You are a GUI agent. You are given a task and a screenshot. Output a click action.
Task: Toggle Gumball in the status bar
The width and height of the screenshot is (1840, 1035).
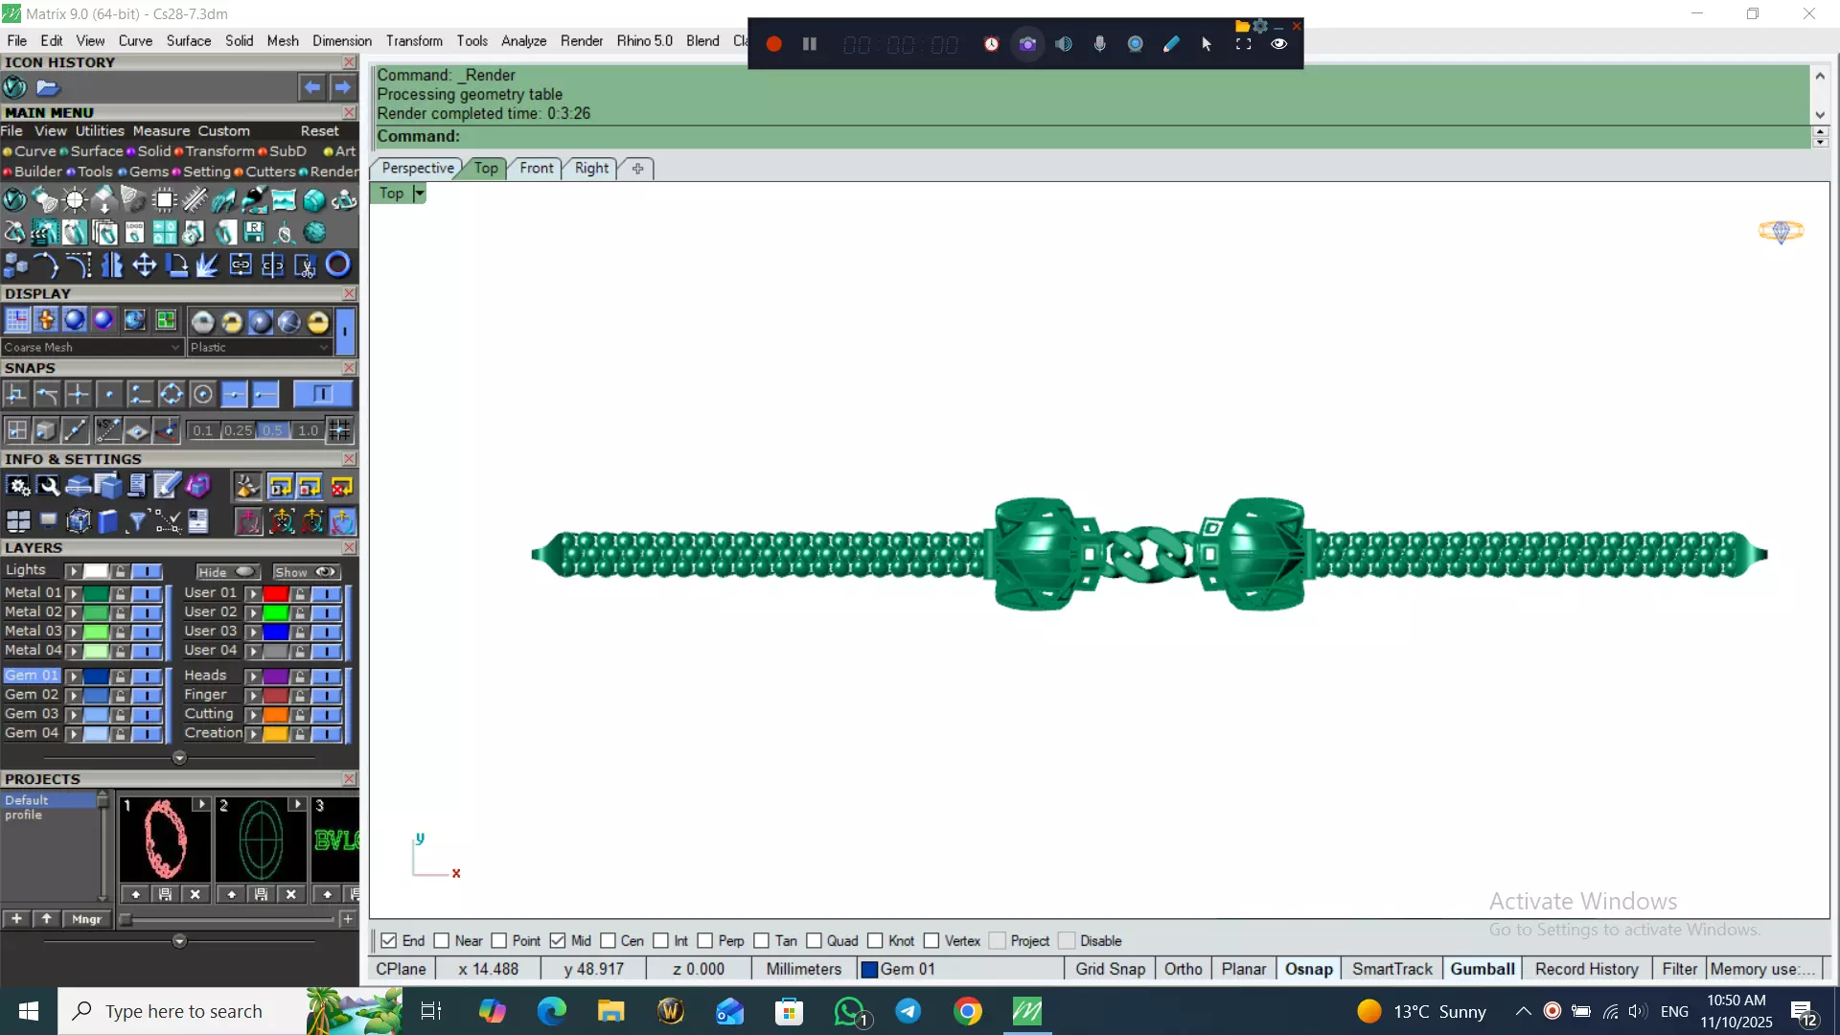1483,969
